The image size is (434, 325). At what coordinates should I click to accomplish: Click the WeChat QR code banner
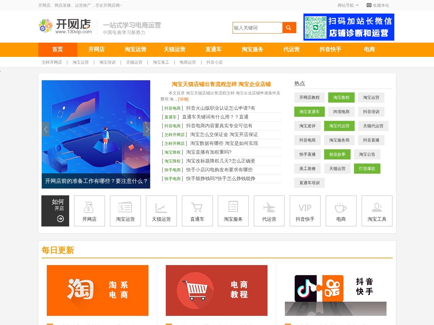pos(349,27)
